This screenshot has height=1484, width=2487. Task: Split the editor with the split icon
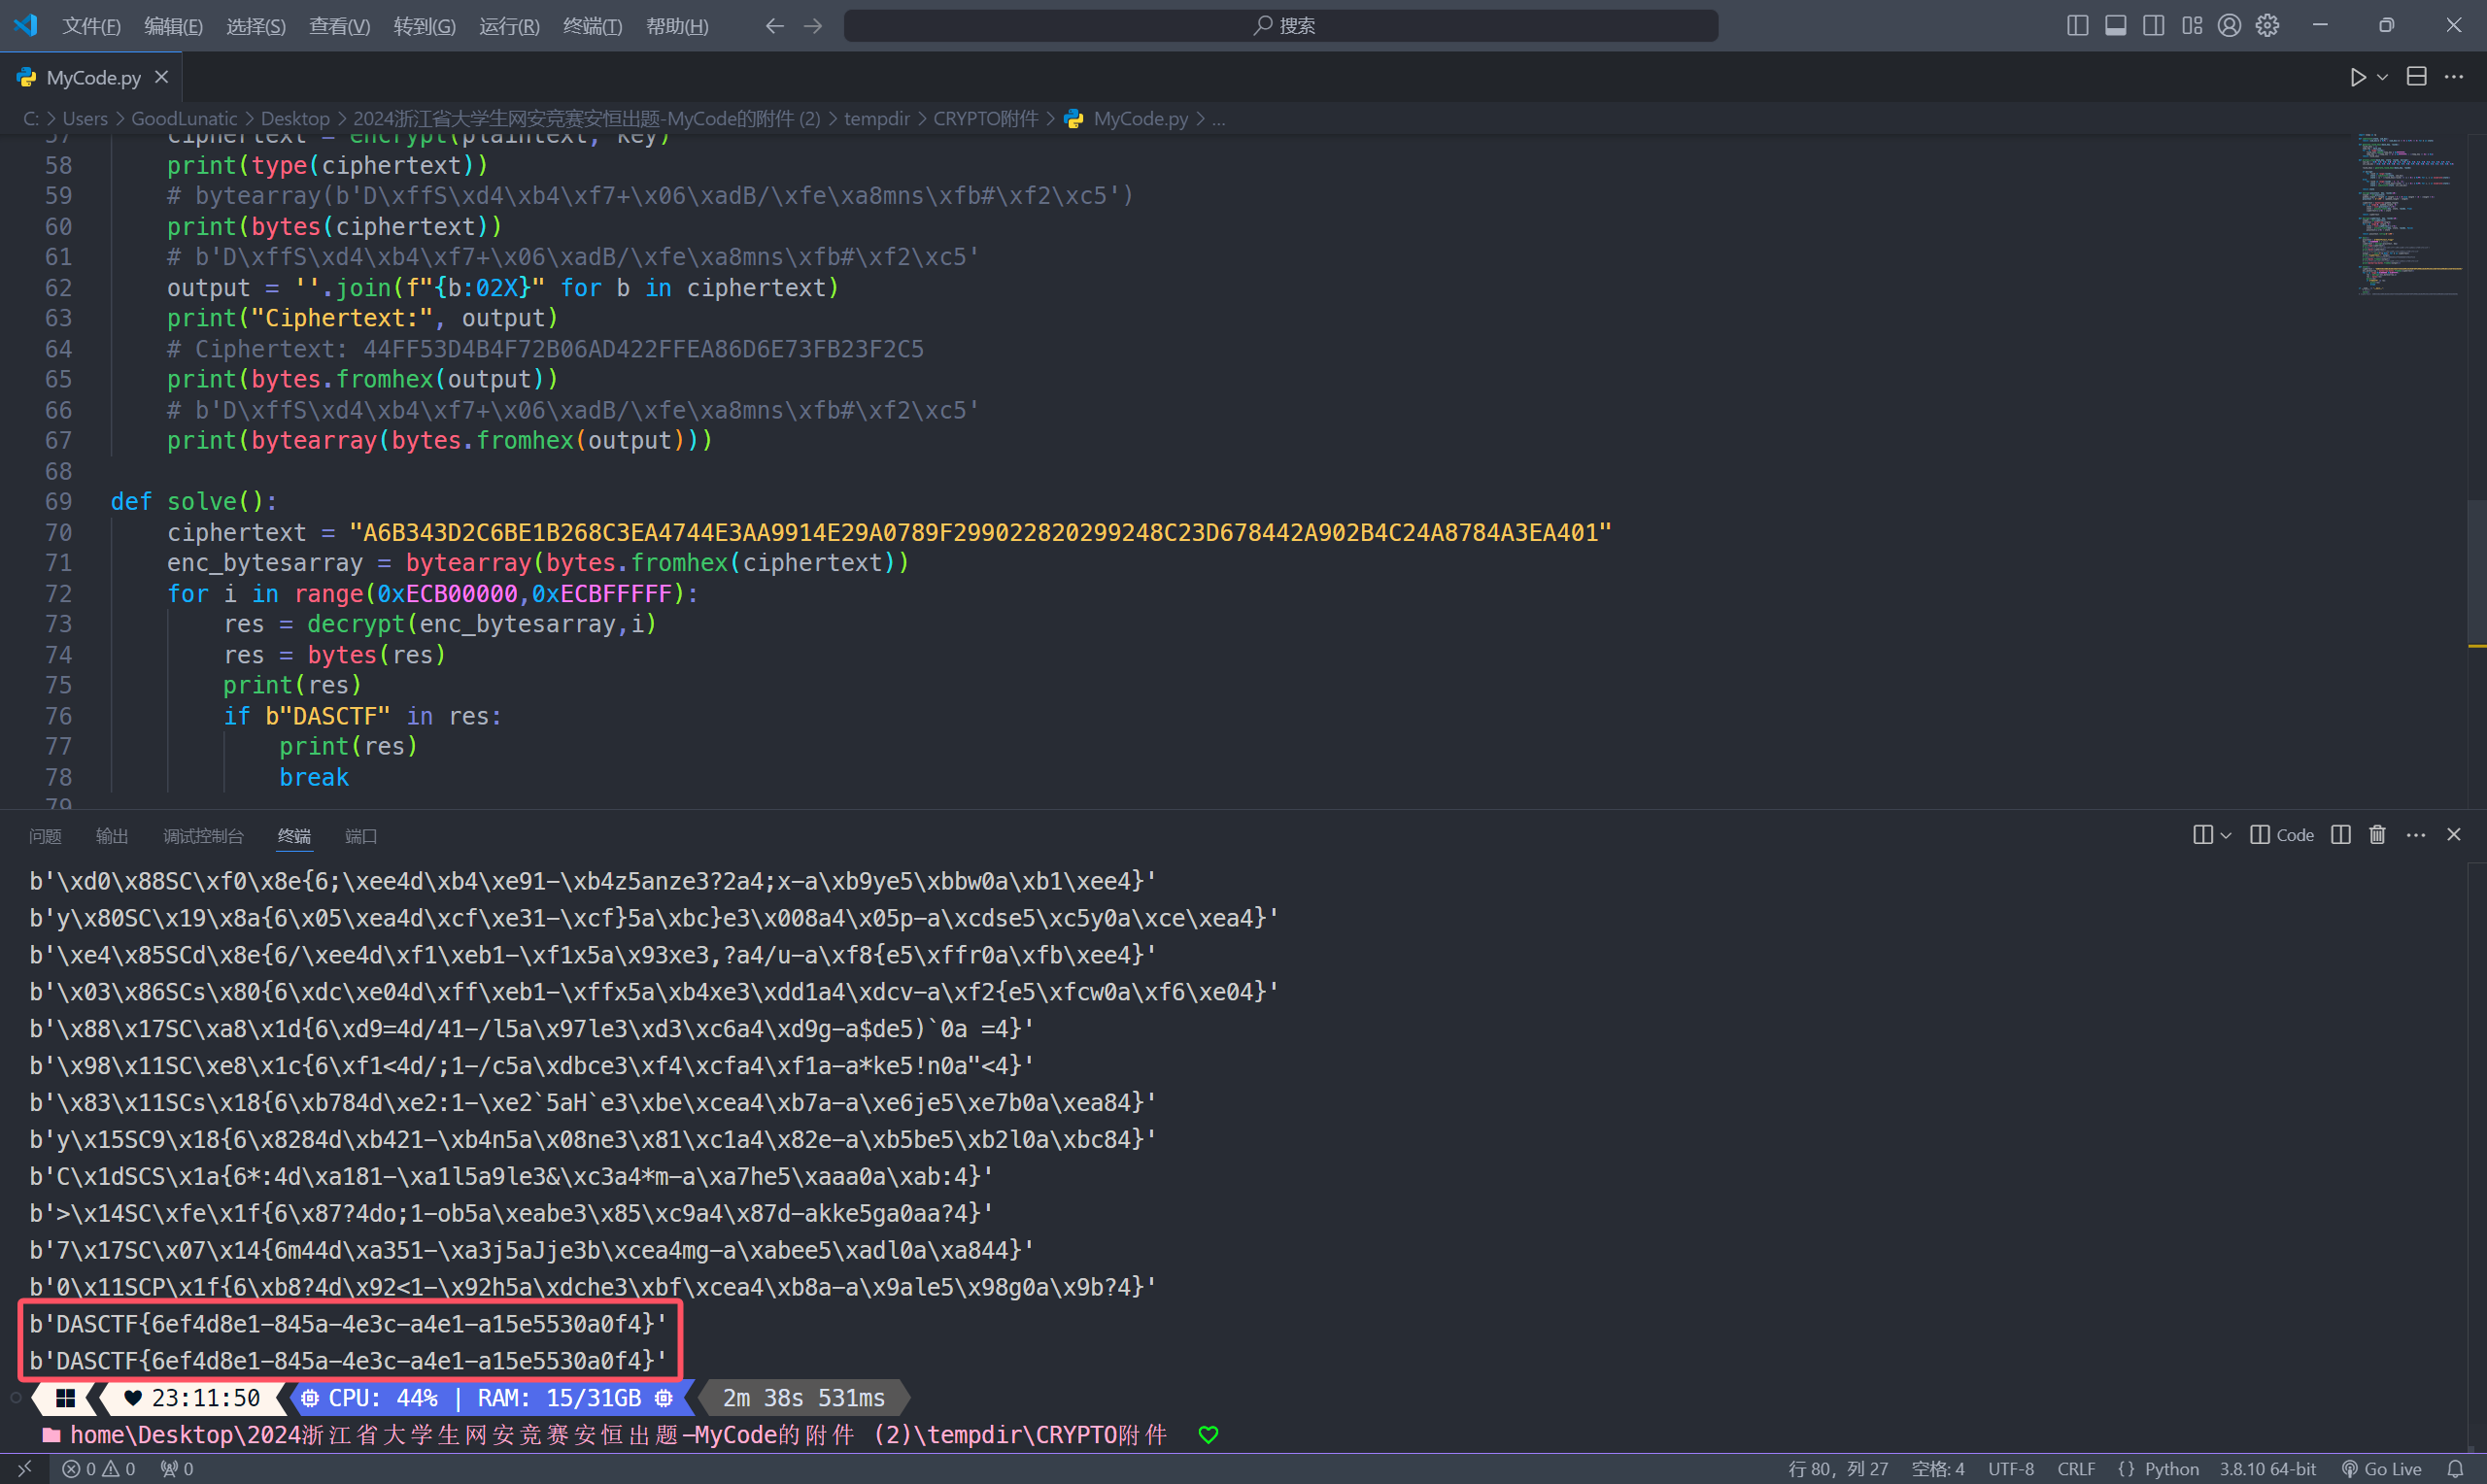coord(2416,77)
